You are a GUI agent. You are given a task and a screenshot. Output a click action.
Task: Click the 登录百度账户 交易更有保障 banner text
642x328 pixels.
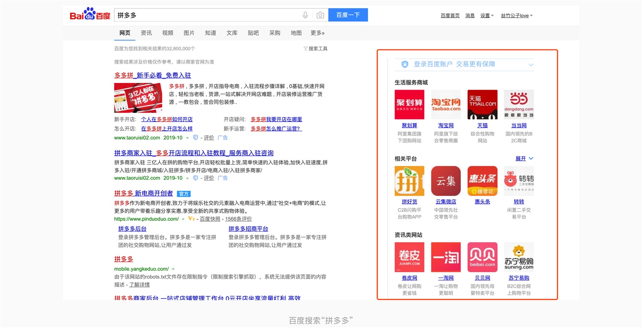tap(455, 64)
